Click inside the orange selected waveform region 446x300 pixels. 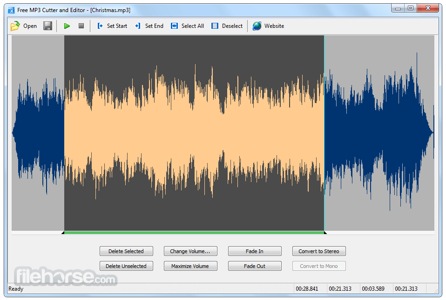(x=194, y=132)
